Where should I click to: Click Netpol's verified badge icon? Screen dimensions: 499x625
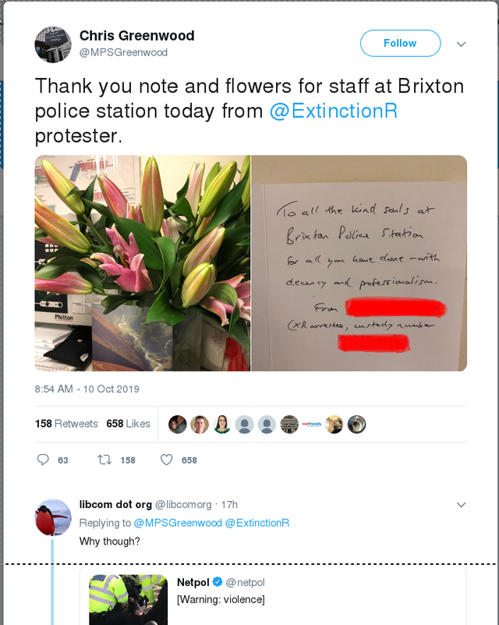tap(218, 582)
